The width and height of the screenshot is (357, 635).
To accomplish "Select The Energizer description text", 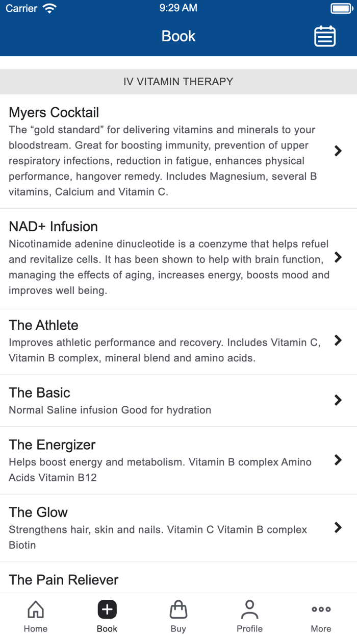I will tap(160, 470).
